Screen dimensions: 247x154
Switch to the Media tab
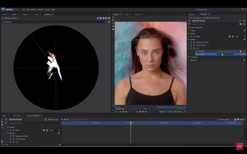point(14,14)
